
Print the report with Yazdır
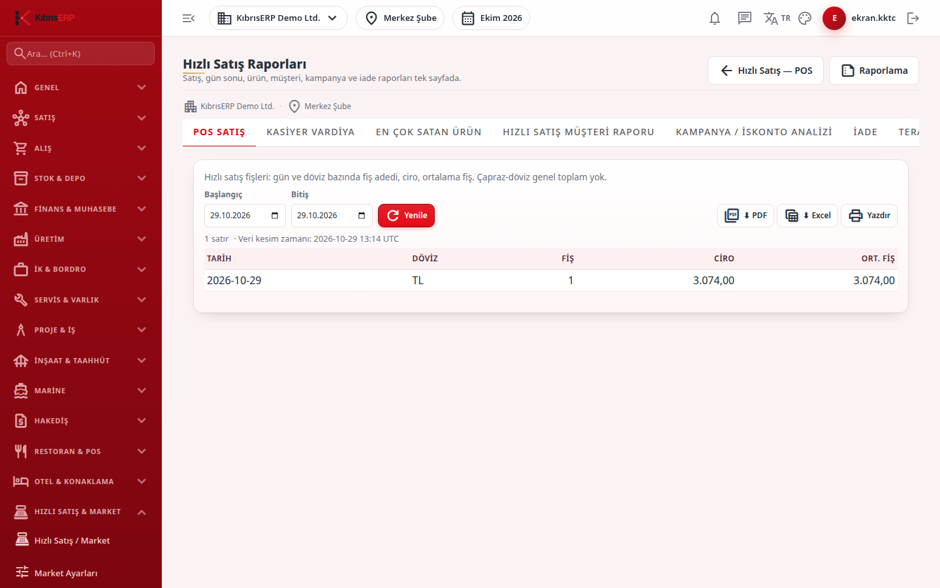tap(869, 216)
